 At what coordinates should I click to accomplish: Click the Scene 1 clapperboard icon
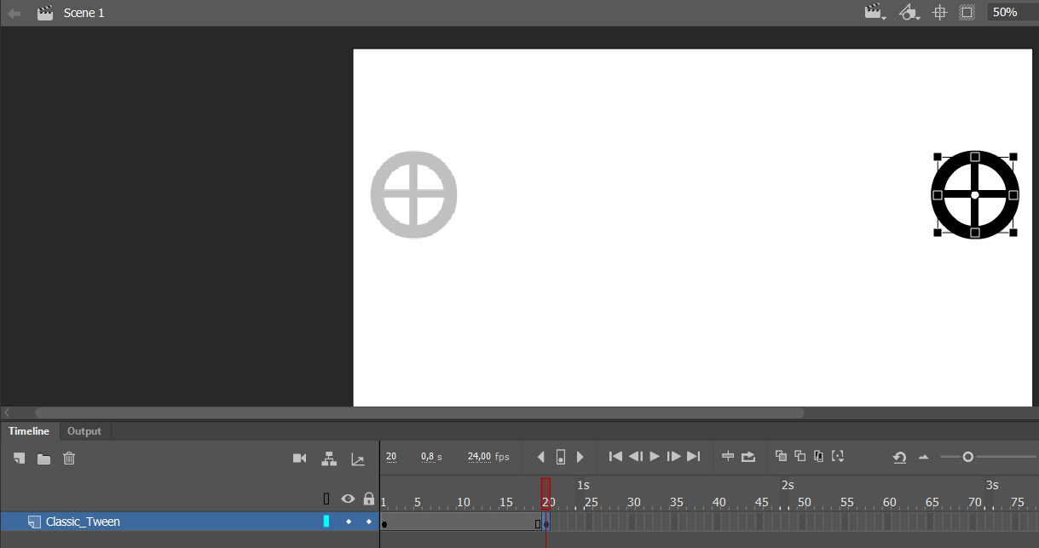click(45, 13)
